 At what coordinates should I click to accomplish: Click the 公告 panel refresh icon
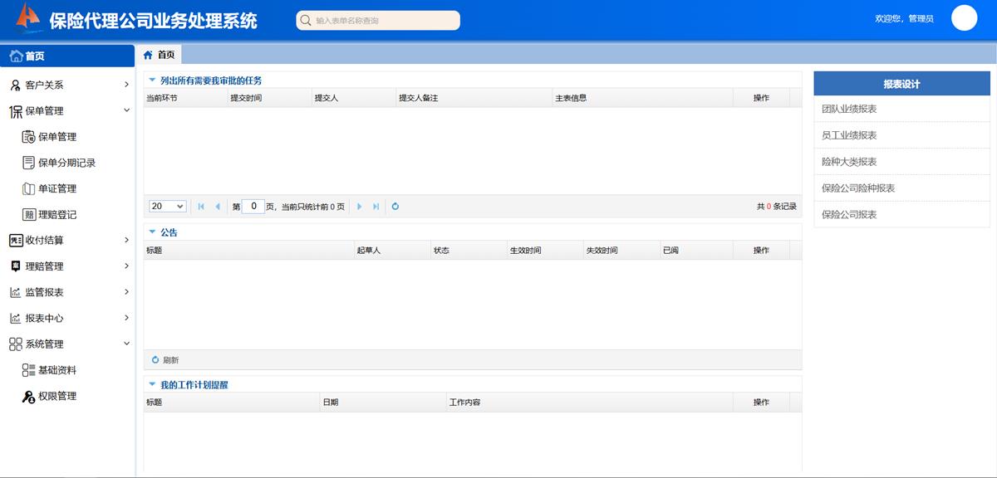[155, 360]
